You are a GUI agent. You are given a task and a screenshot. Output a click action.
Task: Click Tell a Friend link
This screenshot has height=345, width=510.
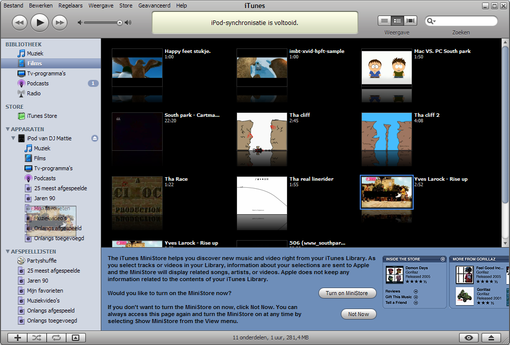pos(396,303)
